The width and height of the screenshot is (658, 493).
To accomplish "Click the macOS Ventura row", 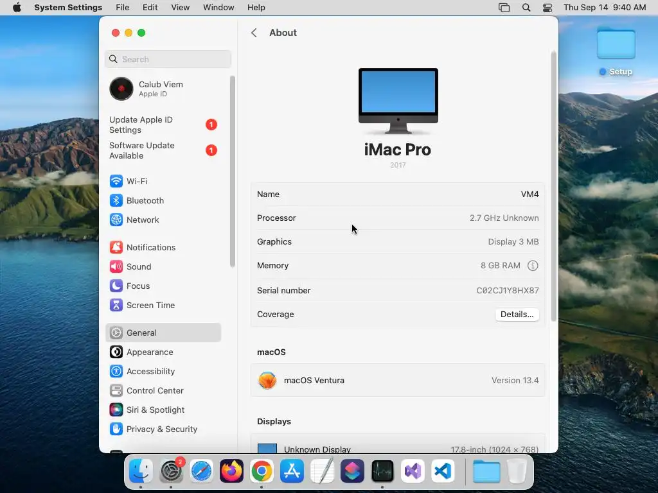I will coord(398,380).
